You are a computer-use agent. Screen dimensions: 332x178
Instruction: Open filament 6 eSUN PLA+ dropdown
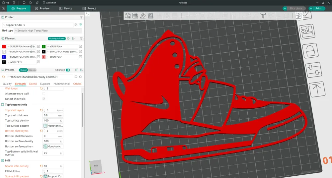(x=62, y=57)
